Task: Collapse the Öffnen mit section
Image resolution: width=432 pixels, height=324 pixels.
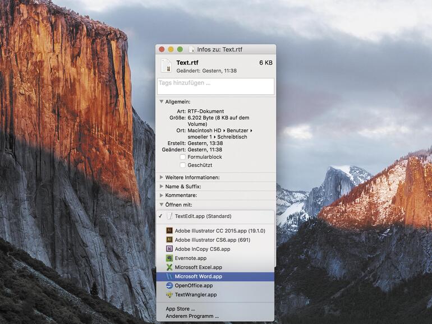Action: (162, 205)
